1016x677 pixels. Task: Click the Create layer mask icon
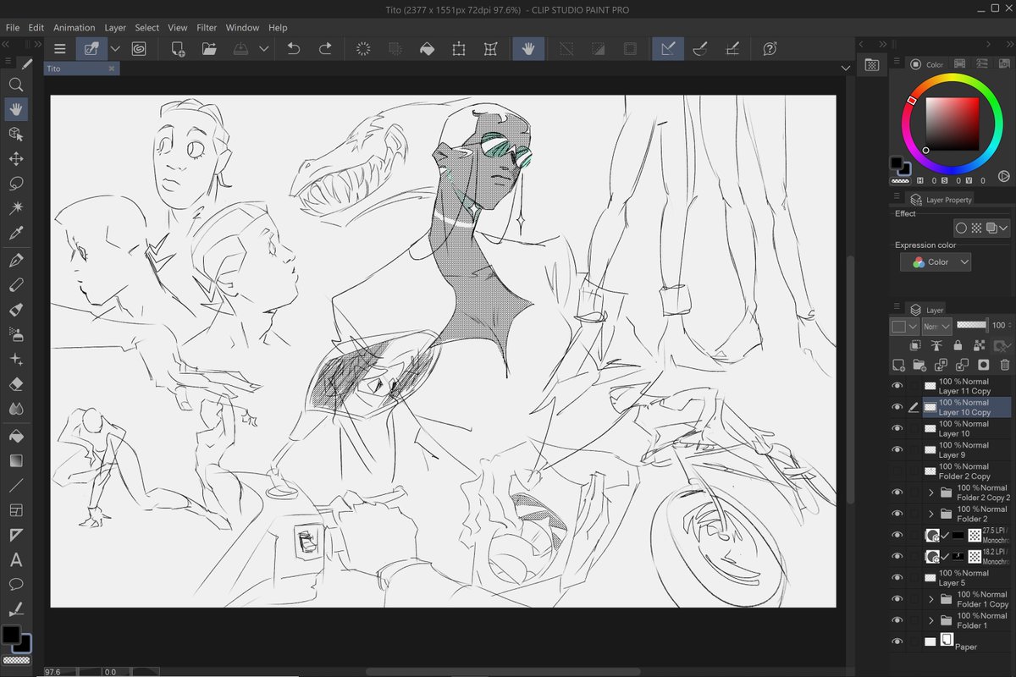983,366
